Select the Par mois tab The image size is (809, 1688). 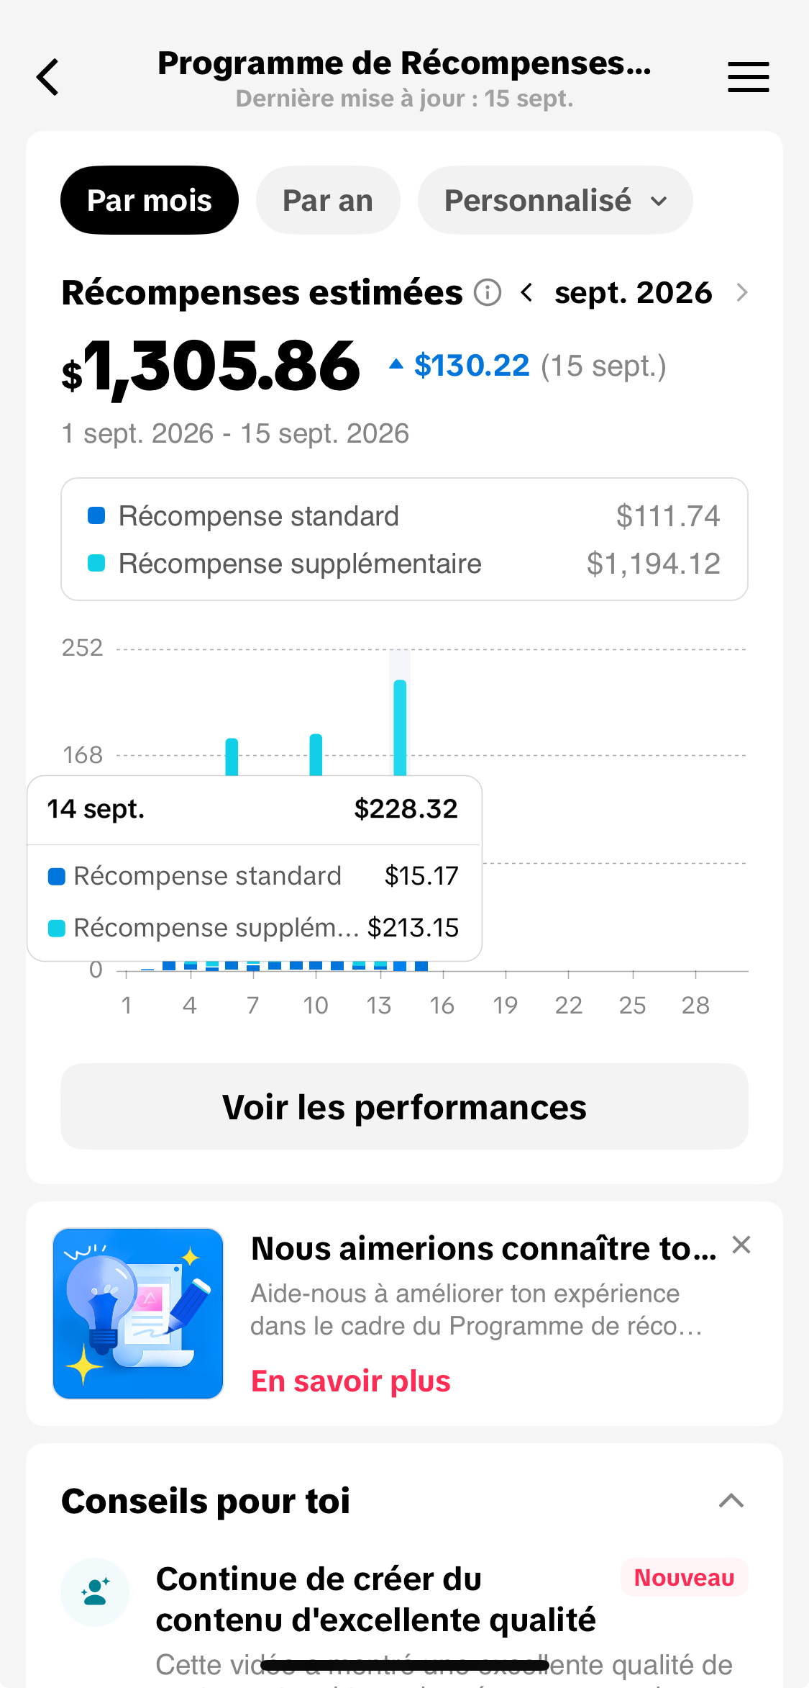pos(150,200)
